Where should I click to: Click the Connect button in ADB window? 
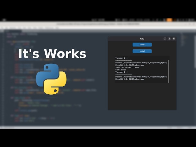tap(142, 45)
